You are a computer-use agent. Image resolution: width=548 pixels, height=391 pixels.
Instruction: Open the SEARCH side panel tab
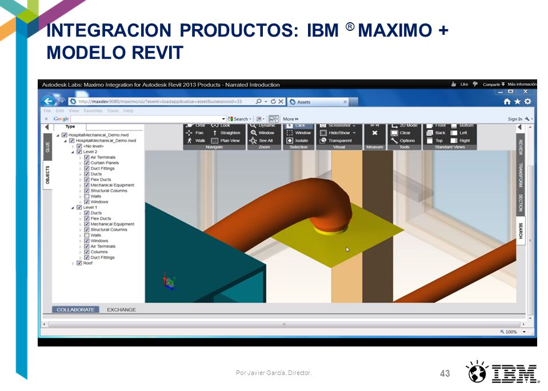tap(521, 231)
